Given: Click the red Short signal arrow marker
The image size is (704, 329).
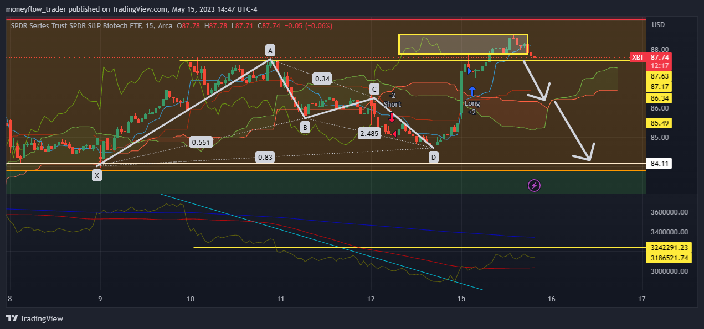Looking at the screenshot, I should pos(392,117).
